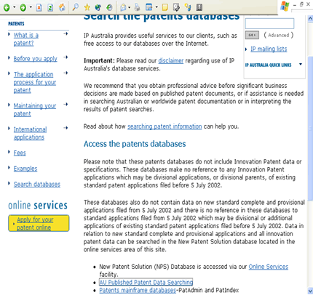Open Search with the magnifying glass icon
Image resolution: width=313 pixels, height=295 pixels.
pyautogui.click(x=76, y=7)
